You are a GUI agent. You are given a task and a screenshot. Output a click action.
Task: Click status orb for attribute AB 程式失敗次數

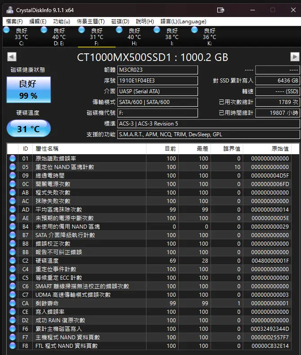13,192
